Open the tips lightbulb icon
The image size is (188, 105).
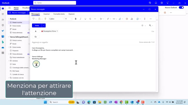[168, 3]
